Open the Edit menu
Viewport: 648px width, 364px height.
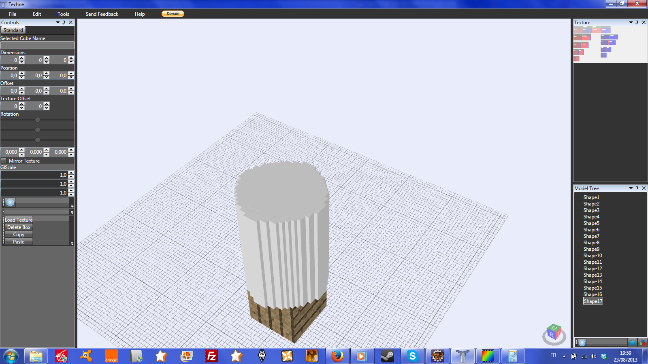pyautogui.click(x=37, y=14)
